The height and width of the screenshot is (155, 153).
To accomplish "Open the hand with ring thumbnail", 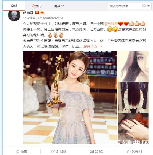I will pyautogui.click(x=133, y=128).
